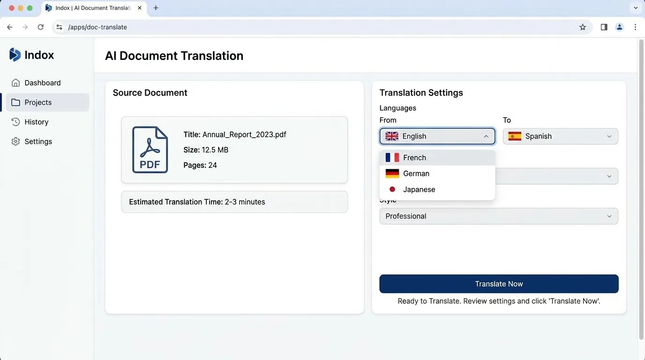Open the Style Professional dropdown
Viewport: 645px width, 360px height.
click(499, 216)
